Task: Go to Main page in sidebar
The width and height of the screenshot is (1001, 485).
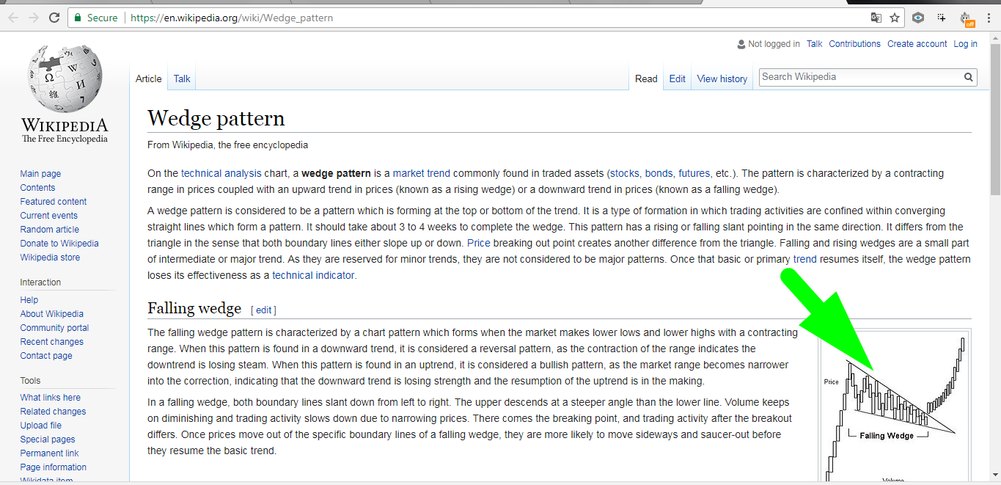Action: pos(40,174)
